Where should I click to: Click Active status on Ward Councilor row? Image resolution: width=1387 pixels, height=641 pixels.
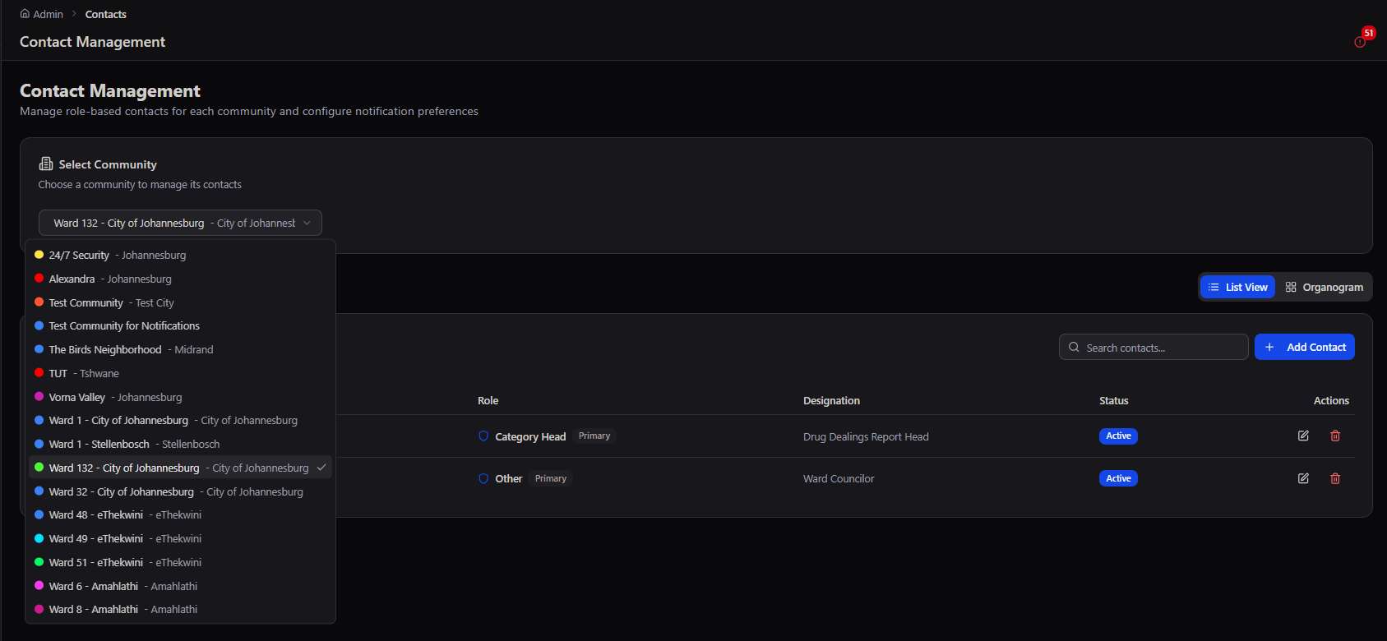click(x=1118, y=478)
